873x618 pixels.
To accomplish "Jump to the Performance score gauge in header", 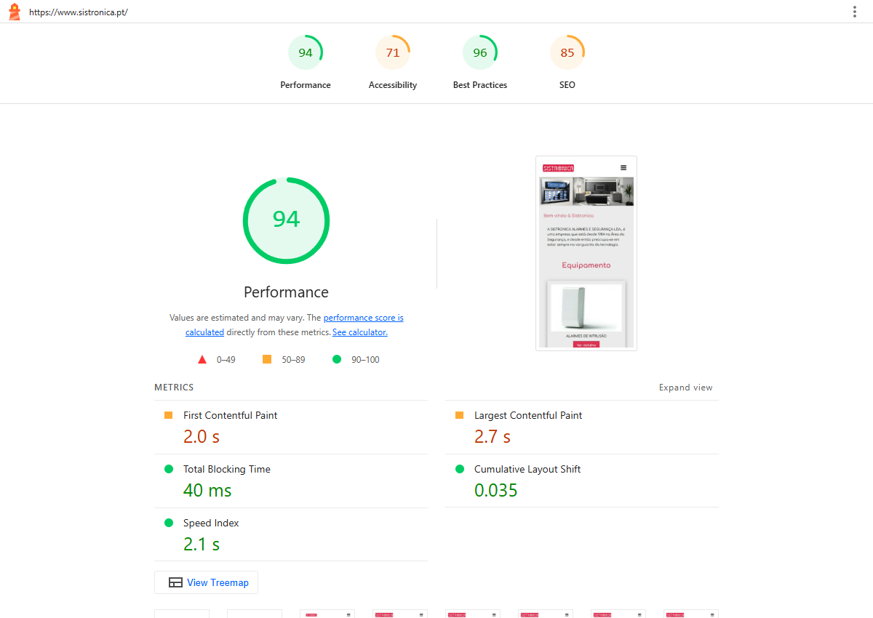I will point(306,63).
